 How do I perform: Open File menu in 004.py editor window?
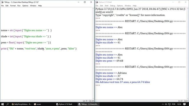(2, 6)
